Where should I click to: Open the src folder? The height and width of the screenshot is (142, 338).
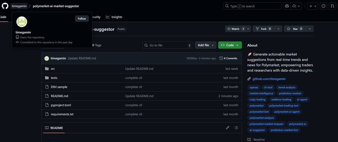tap(53, 69)
